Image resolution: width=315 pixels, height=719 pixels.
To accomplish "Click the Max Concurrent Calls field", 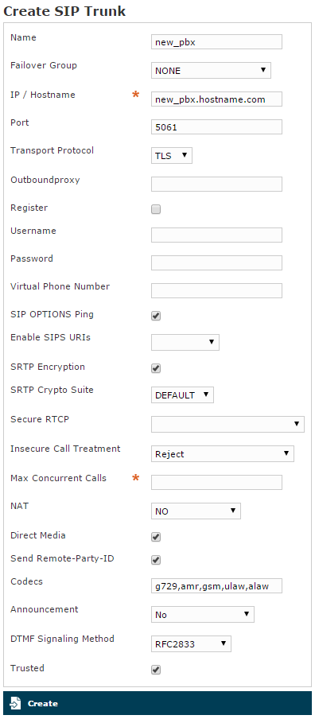I will pyautogui.click(x=216, y=483).
